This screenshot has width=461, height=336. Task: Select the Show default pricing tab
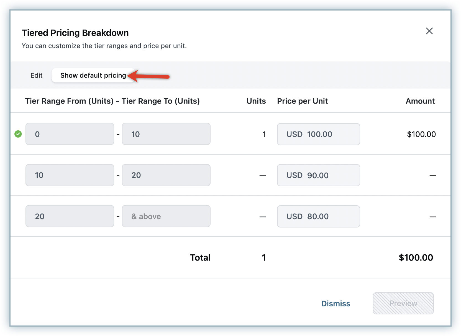93,76
